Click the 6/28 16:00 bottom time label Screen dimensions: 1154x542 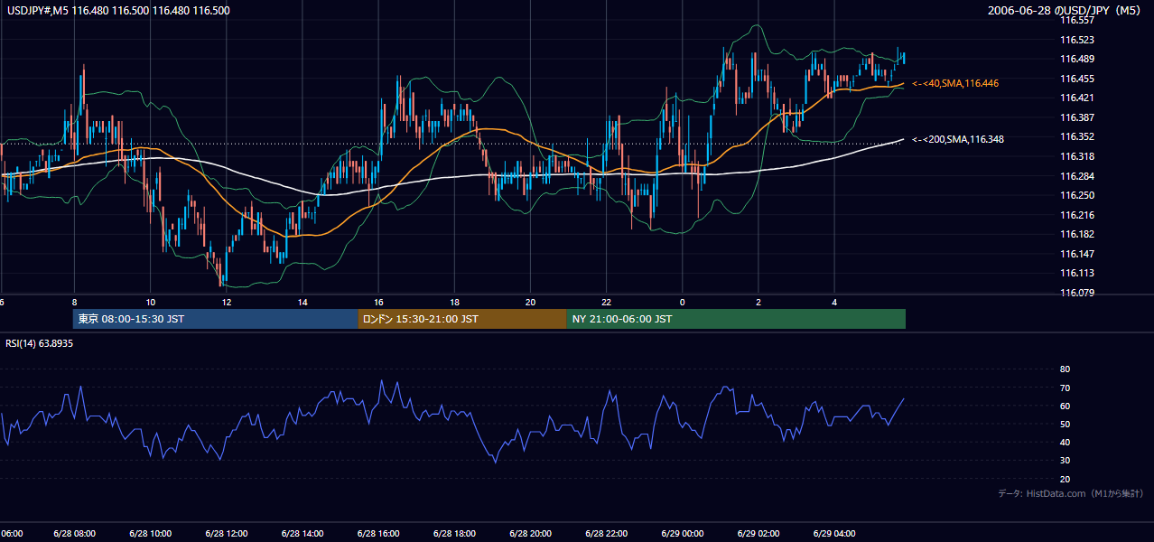click(x=378, y=534)
